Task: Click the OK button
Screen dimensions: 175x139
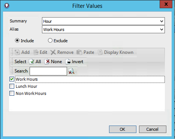Action: 123,129
